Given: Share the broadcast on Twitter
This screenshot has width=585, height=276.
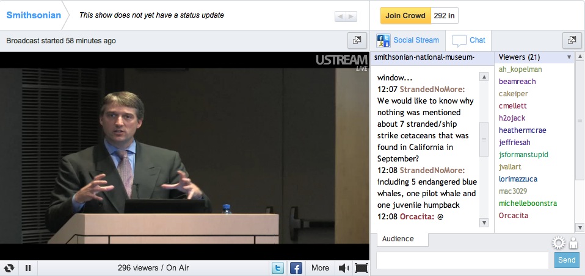Looking at the screenshot, I should 278,268.
